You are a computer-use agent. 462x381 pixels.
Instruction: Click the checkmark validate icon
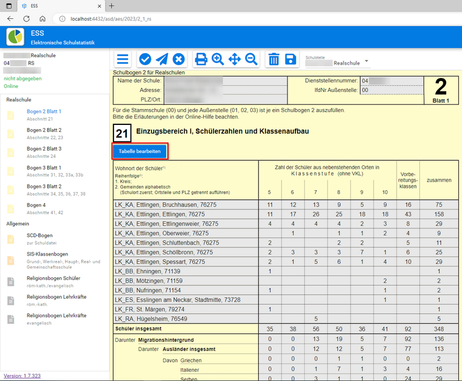pyautogui.click(x=145, y=59)
